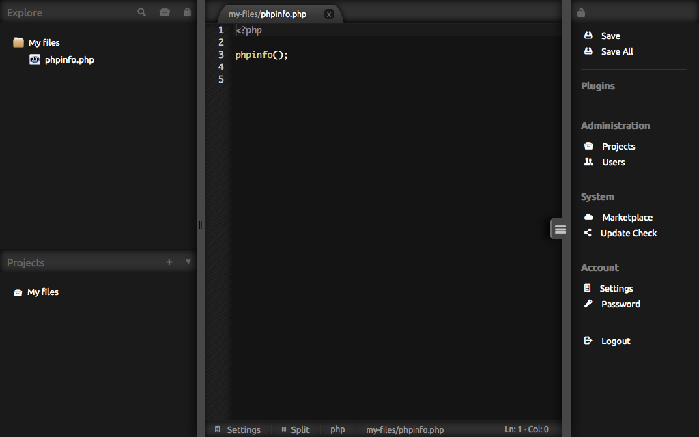Toggle the lock icon on the right sidebar
Viewport: 699px width, 437px height.
581,12
